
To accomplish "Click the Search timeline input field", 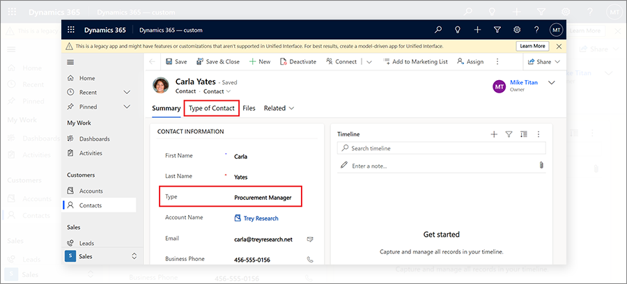I will (x=442, y=148).
